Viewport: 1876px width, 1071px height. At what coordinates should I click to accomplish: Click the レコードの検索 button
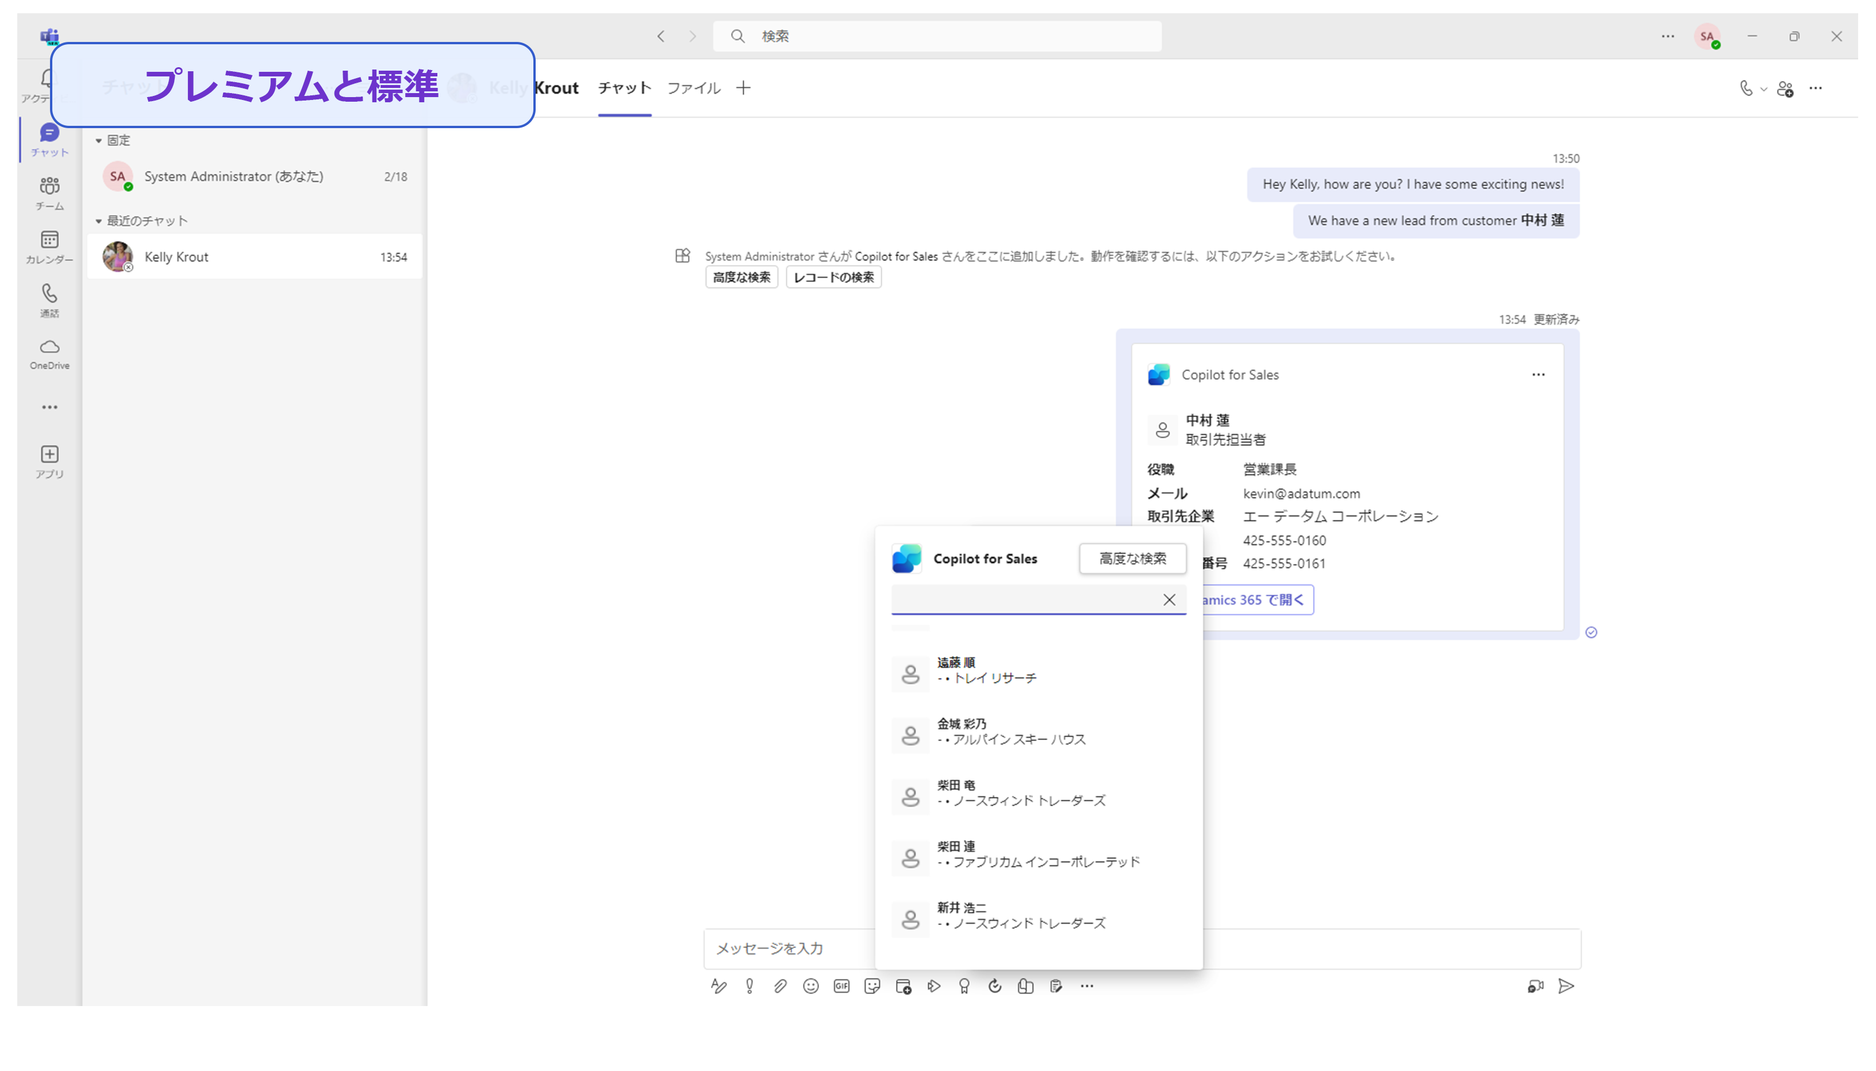pos(833,278)
